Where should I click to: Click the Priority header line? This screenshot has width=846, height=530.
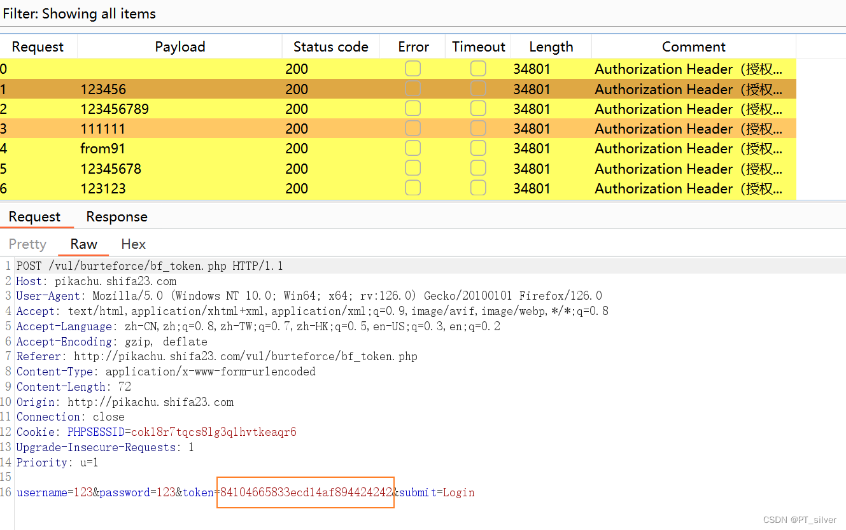[57, 463]
